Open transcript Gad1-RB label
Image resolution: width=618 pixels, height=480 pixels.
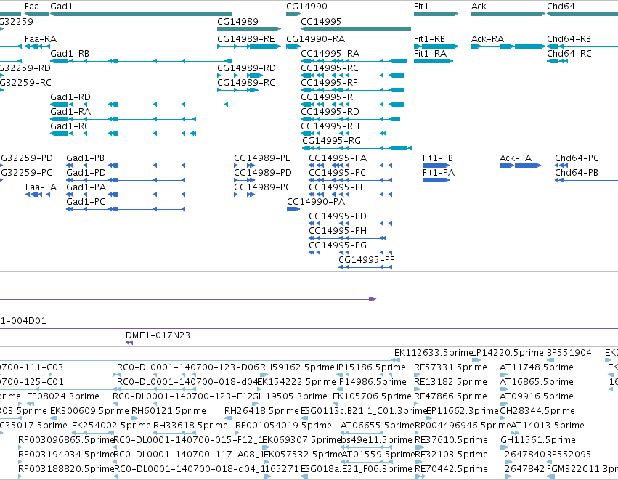70,54
